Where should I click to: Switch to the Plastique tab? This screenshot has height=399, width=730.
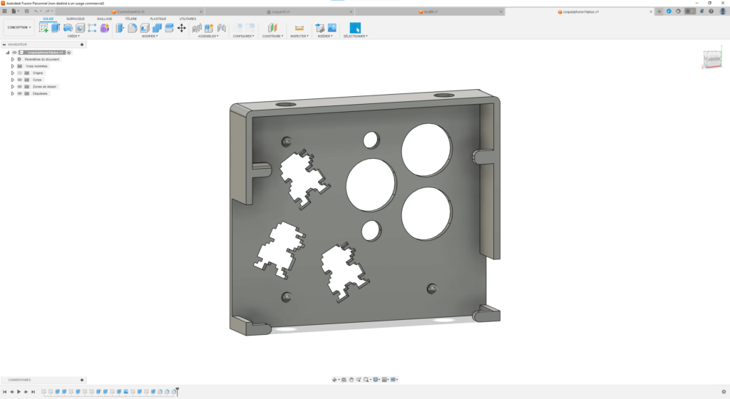coord(158,19)
